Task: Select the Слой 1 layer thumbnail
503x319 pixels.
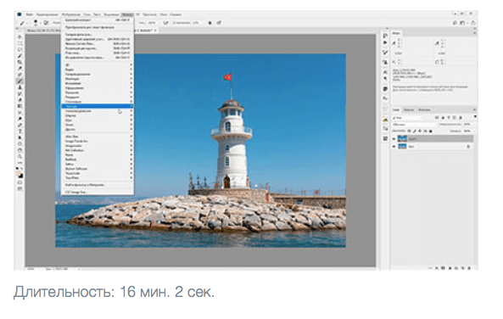Action: [x=402, y=138]
